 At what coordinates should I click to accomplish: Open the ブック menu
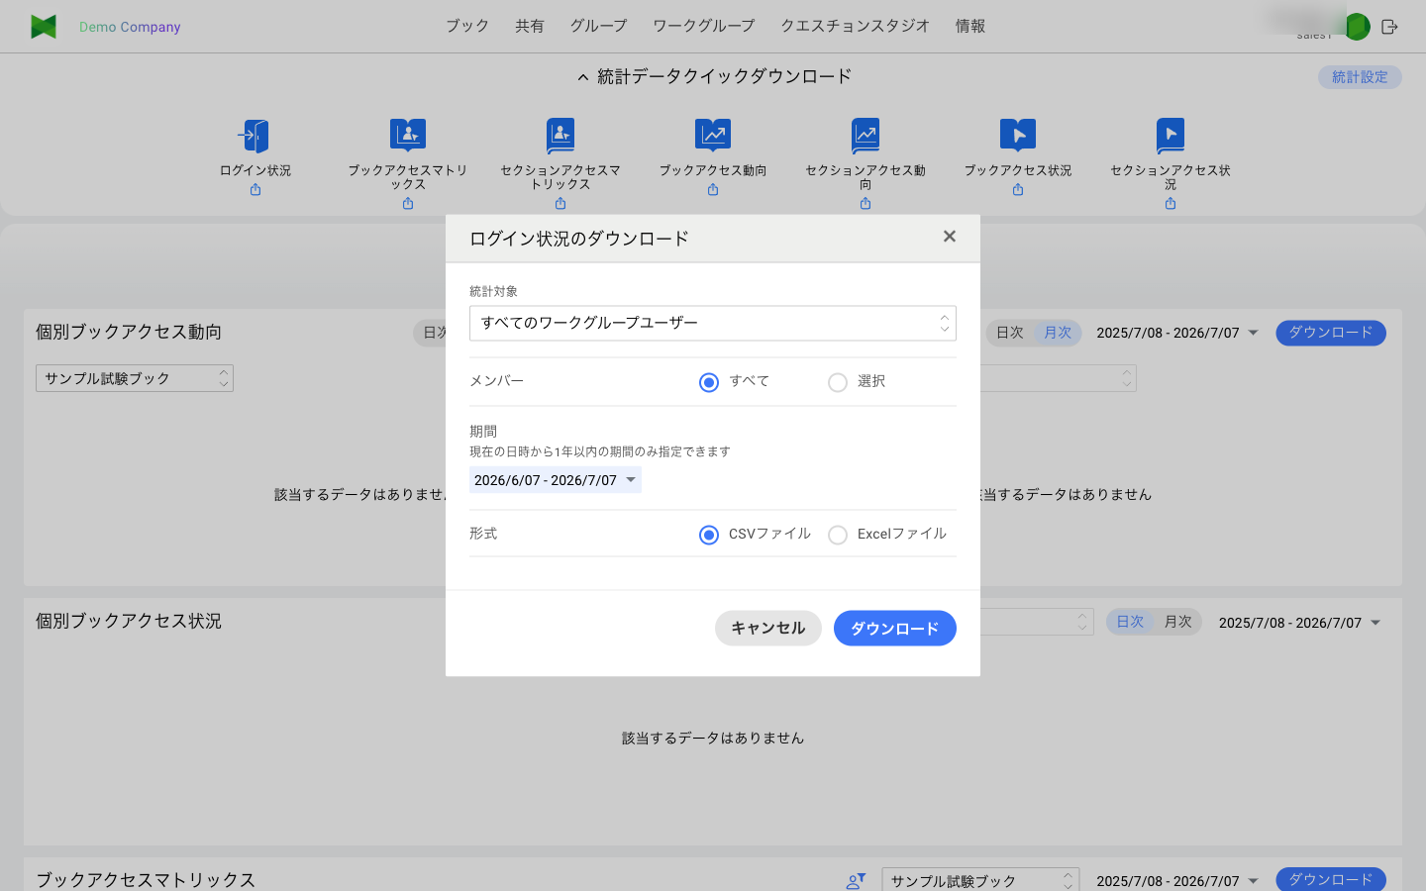tap(467, 26)
